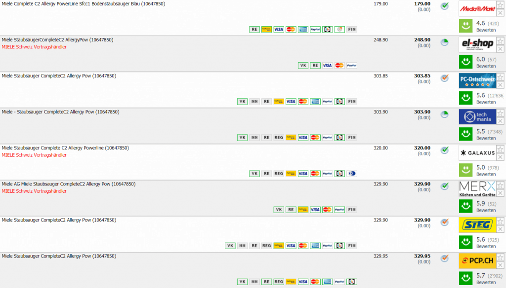Click the American Express icon in the PC-Ostschweiz offer
The width and height of the screenshot is (506, 288).
coord(315,102)
